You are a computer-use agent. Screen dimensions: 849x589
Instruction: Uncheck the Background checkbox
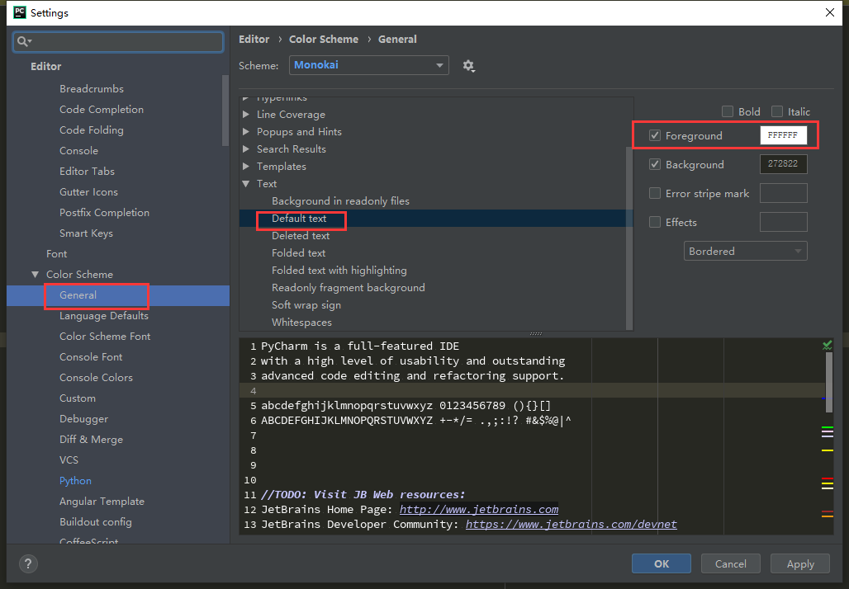655,164
